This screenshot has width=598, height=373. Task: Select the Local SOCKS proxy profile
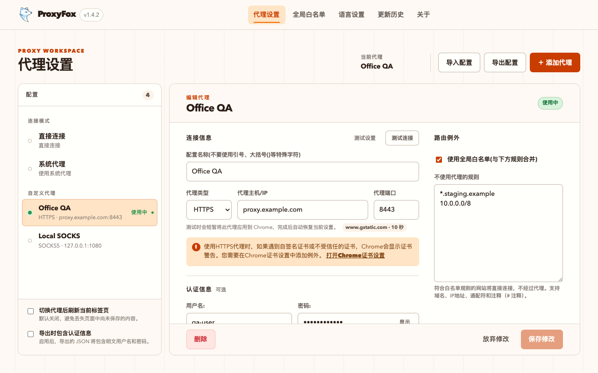click(x=90, y=241)
